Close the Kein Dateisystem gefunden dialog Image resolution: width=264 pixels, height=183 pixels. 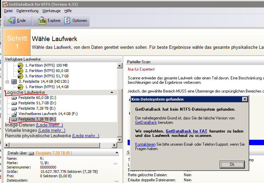tap(245, 99)
